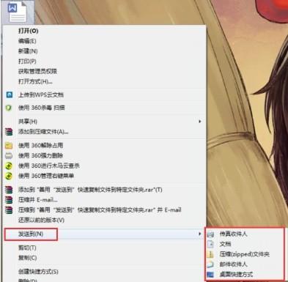The height and width of the screenshot is (282, 288).
Task: Click the WinRAR icon beside 添加到压缩文件(A)
Action: 9,132
